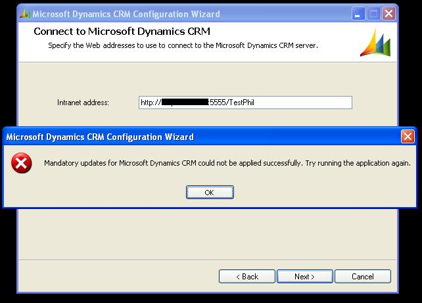
Task: Minimize the Configuration Wizard window
Action: [358, 13]
